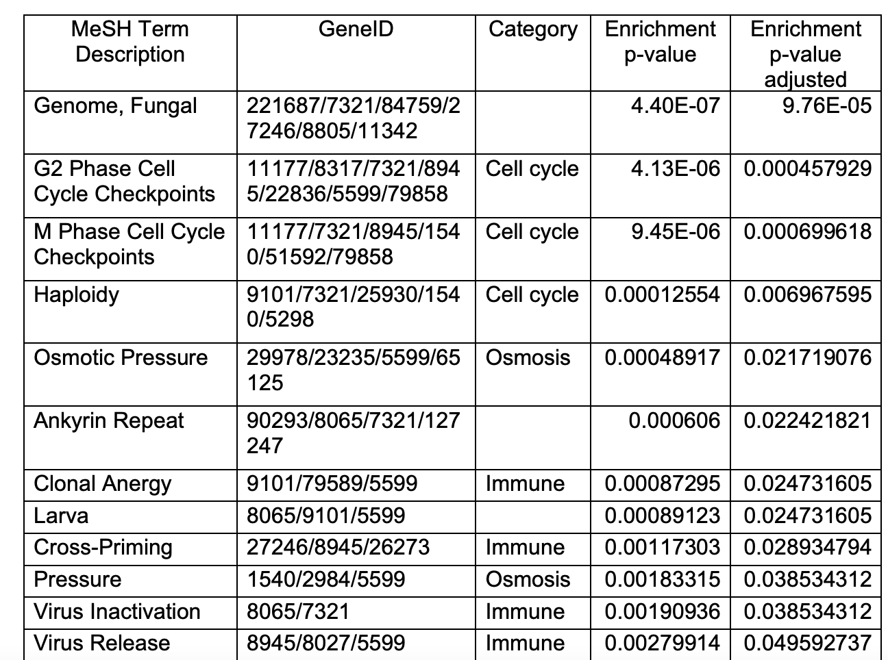Click the 'Clonal Anergy' term

[x=103, y=484]
